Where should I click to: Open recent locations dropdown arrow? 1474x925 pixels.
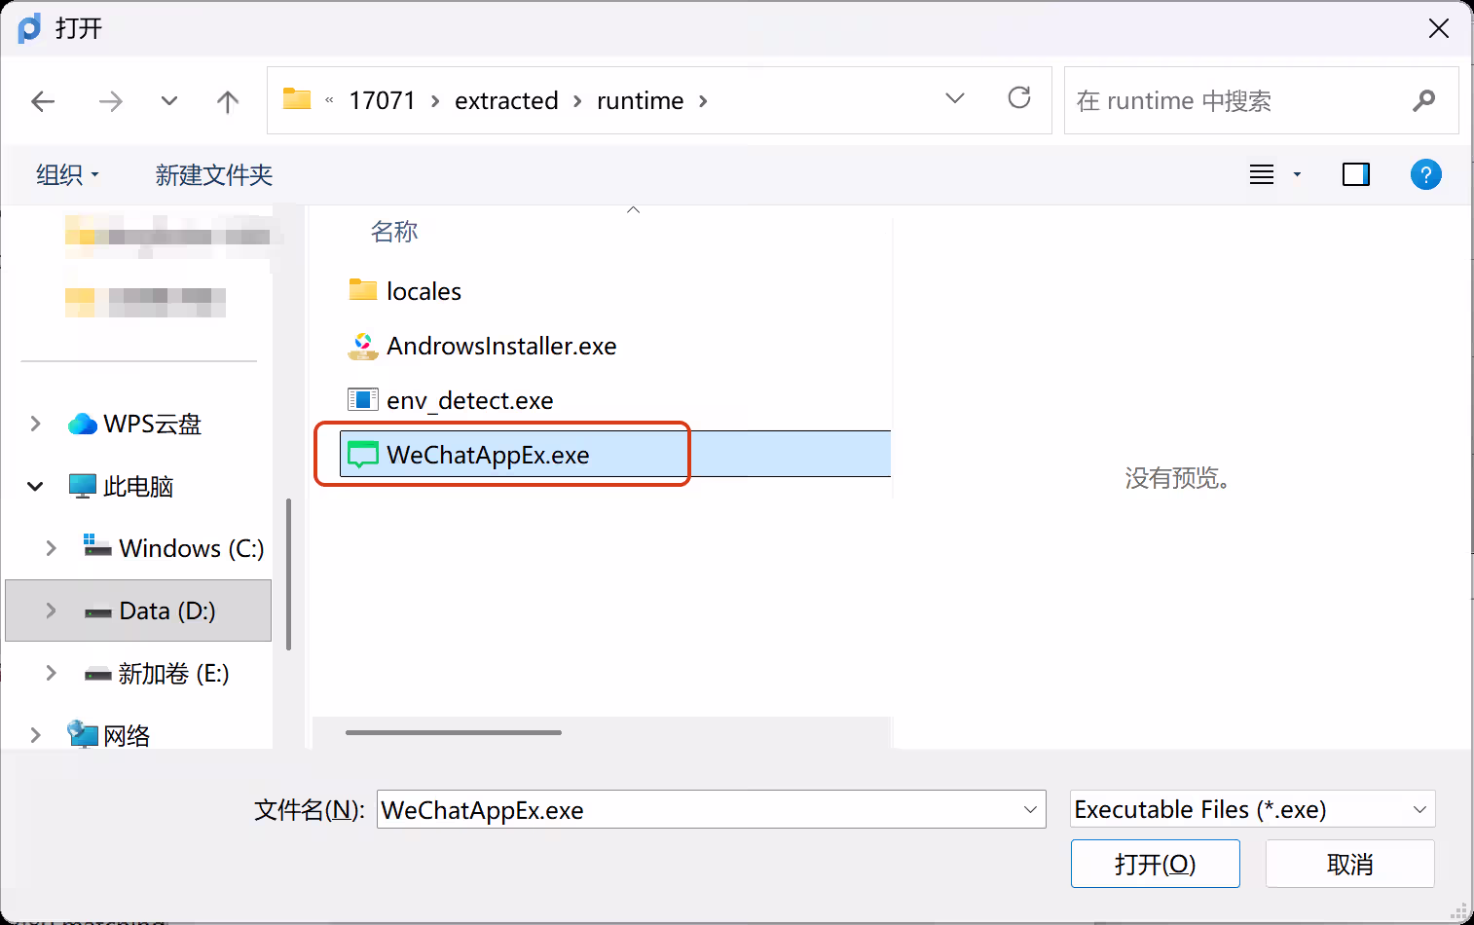pos(169,100)
